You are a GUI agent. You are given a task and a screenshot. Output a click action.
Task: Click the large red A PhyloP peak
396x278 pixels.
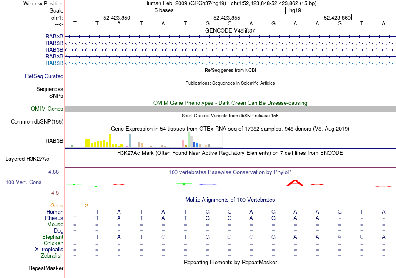[295, 183]
